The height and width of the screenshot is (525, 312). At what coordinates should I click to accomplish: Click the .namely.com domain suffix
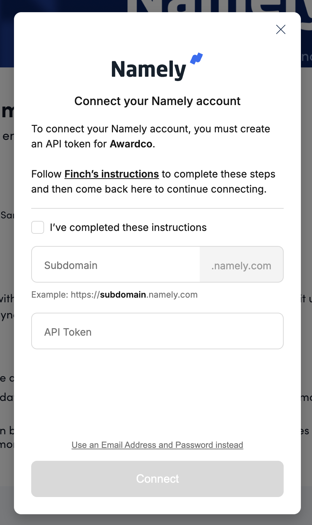click(x=241, y=266)
